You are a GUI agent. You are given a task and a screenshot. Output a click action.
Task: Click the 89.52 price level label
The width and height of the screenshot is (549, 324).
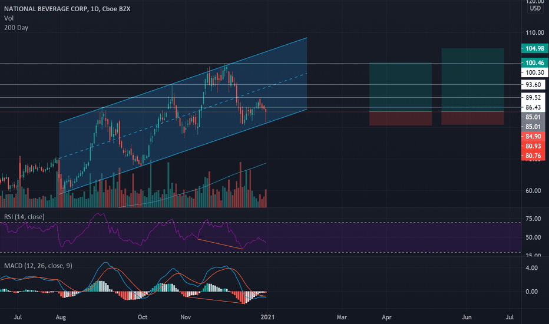click(x=533, y=97)
